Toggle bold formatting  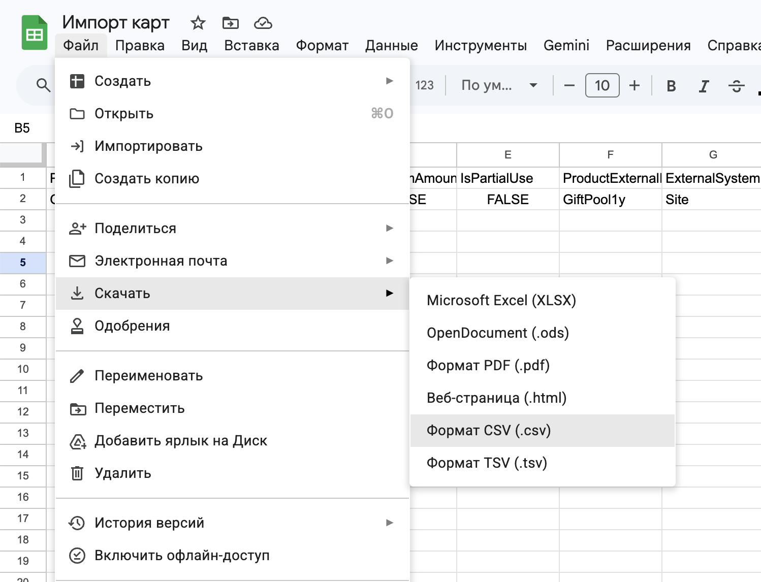(x=671, y=86)
